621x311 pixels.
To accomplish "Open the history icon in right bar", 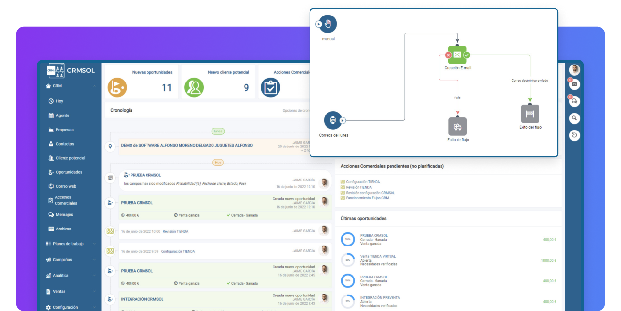I will coord(575,135).
